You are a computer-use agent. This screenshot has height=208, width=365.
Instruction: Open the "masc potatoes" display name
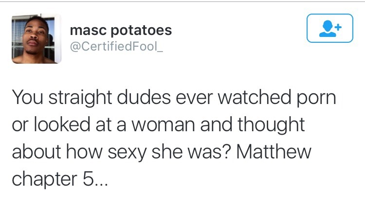pyautogui.click(x=121, y=30)
